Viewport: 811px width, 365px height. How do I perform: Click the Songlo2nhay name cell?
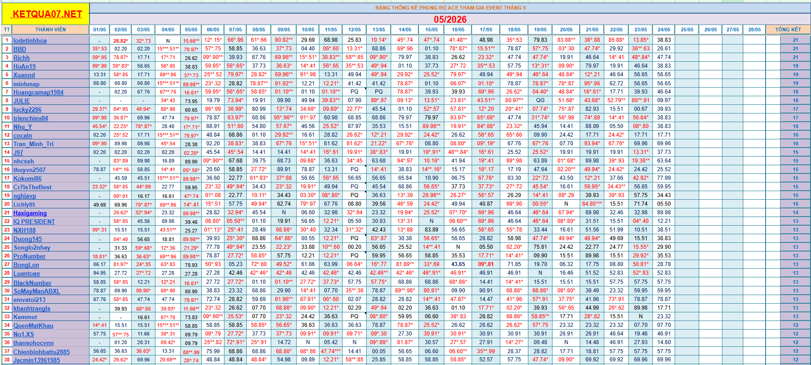(x=50, y=247)
